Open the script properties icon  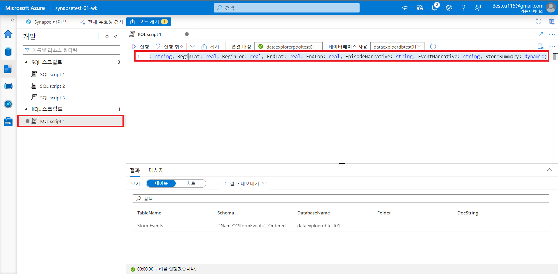(x=540, y=46)
